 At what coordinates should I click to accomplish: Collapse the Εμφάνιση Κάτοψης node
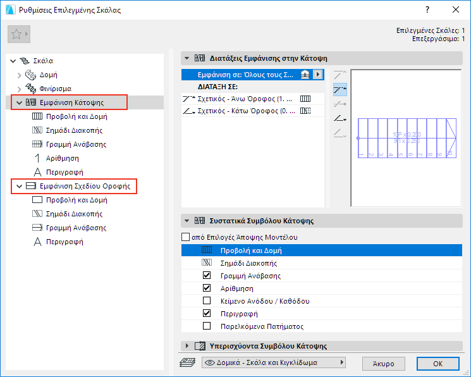click(19, 103)
